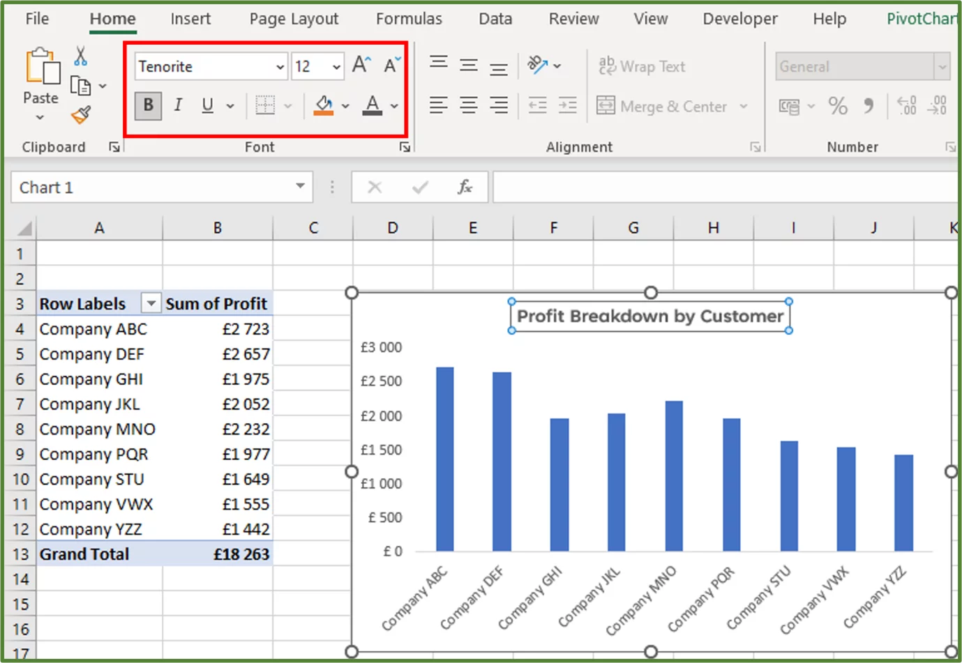Enable Wrap Text for the selection
962x663 pixels.
pos(641,66)
